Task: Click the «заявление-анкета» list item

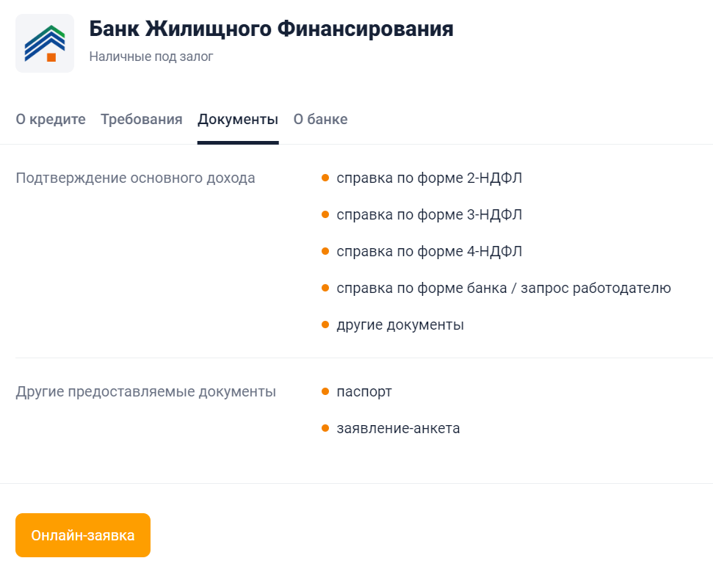Action: [398, 428]
